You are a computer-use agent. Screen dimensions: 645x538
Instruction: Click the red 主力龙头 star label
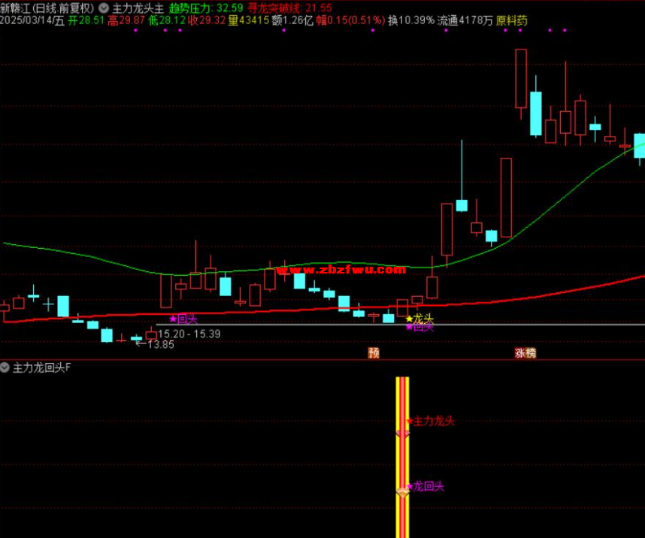coord(431,422)
